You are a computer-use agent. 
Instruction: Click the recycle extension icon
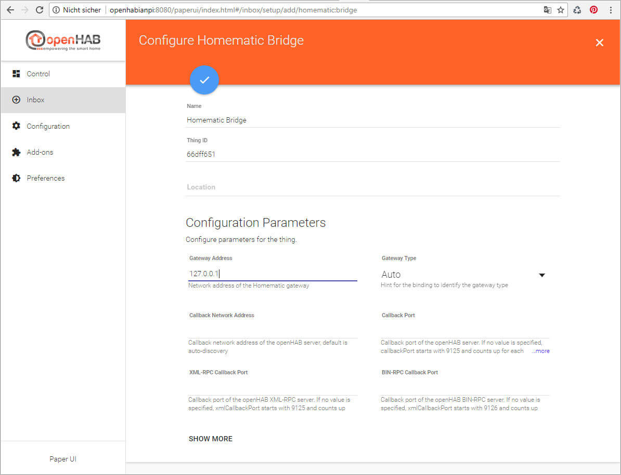(x=577, y=10)
